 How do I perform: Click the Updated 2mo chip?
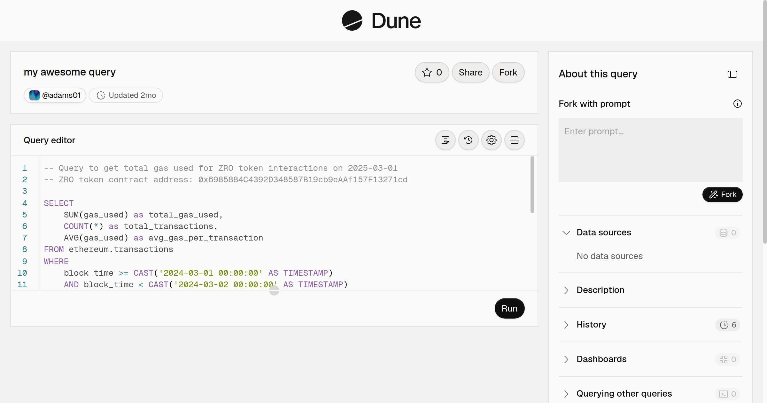click(126, 95)
